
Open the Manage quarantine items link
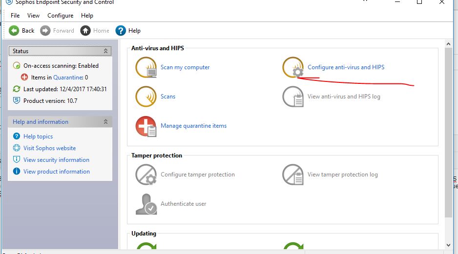tap(193, 126)
